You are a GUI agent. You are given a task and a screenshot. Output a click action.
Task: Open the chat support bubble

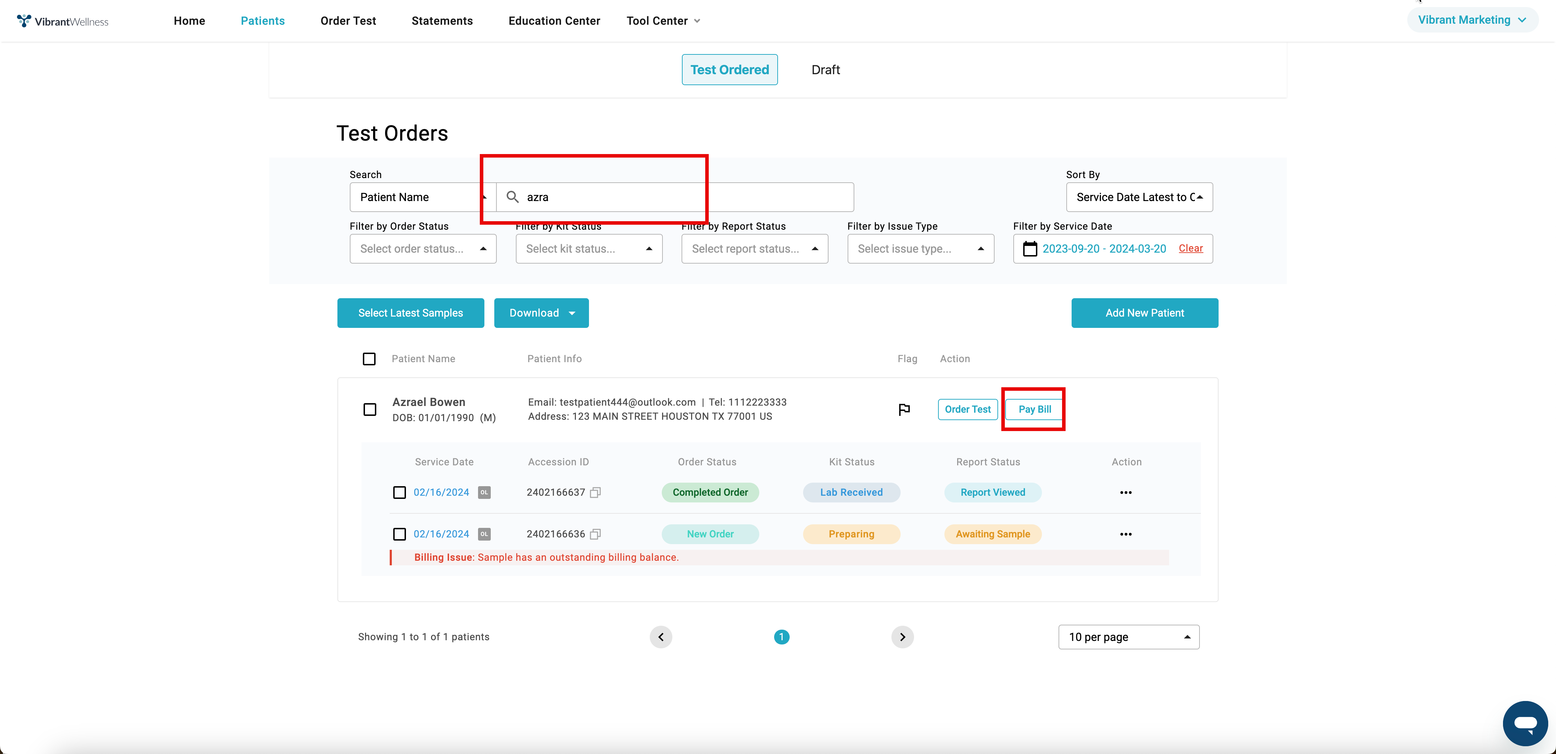[x=1525, y=723]
